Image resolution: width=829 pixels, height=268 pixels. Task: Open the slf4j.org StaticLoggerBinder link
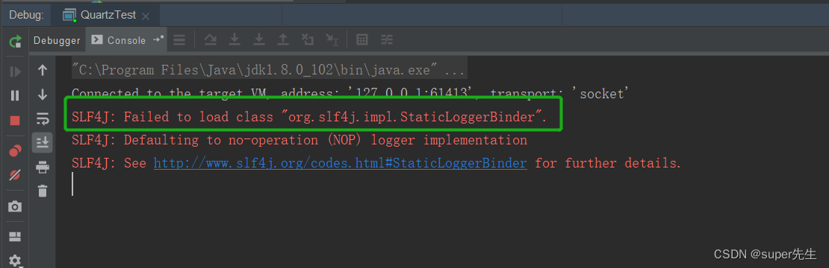coord(341,163)
